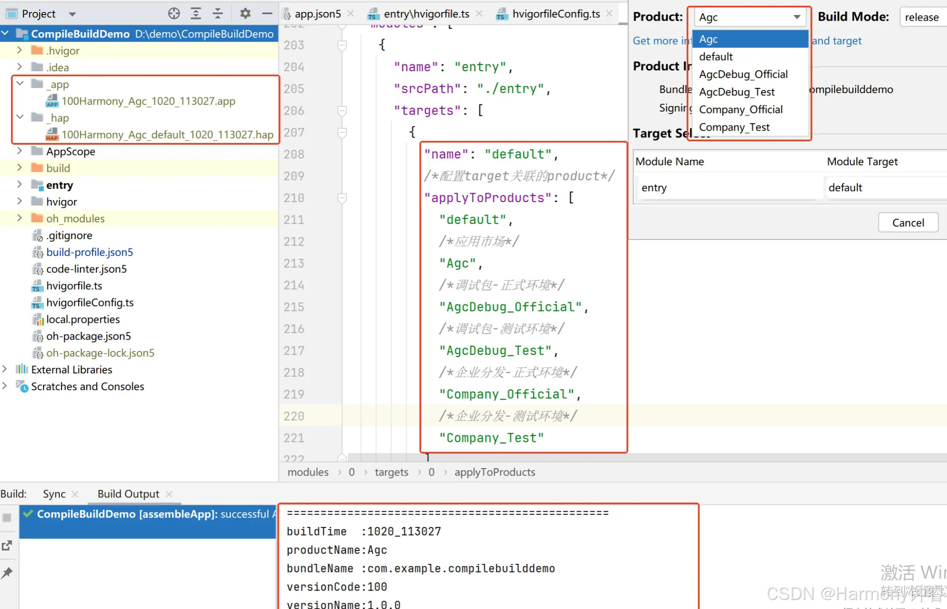Click the locate/select opened file target icon
The height and width of the screenshot is (609, 947).
pos(174,14)
